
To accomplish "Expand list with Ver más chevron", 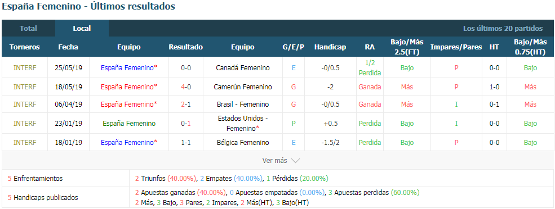I will 281,161.
